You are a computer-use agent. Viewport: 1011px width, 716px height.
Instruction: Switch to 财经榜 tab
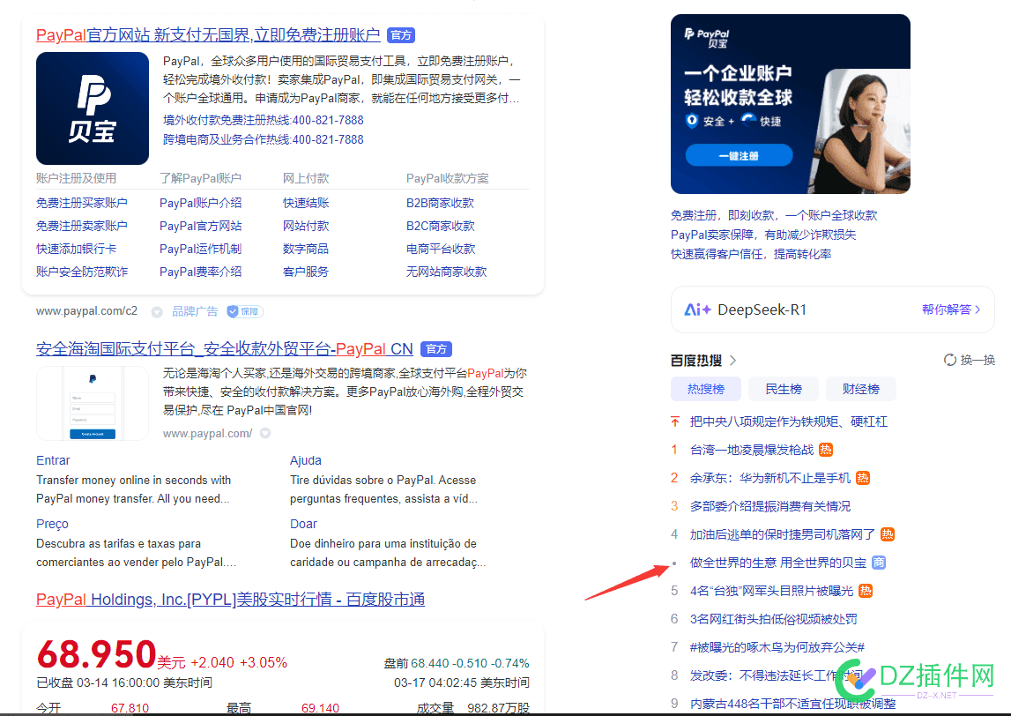[861, 389]
